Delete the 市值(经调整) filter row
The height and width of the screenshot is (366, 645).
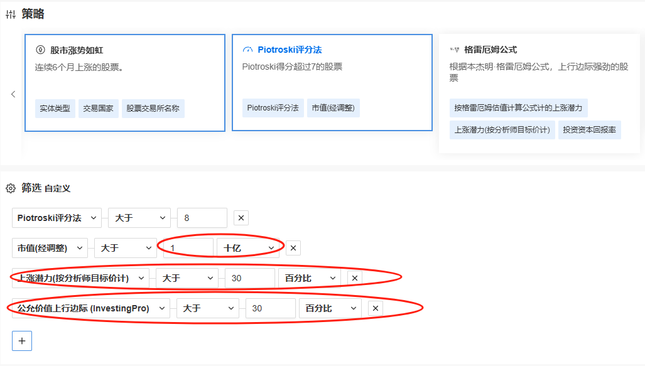[293, 248]
